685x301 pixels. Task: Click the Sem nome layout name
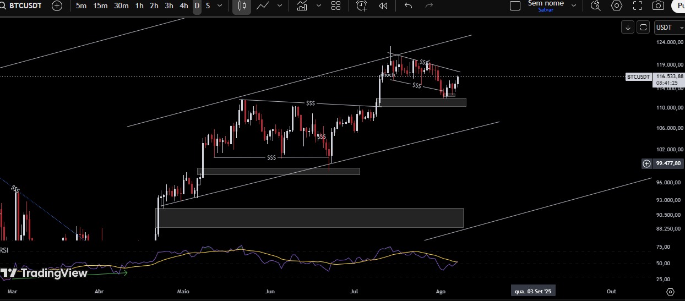coord(546,3)
